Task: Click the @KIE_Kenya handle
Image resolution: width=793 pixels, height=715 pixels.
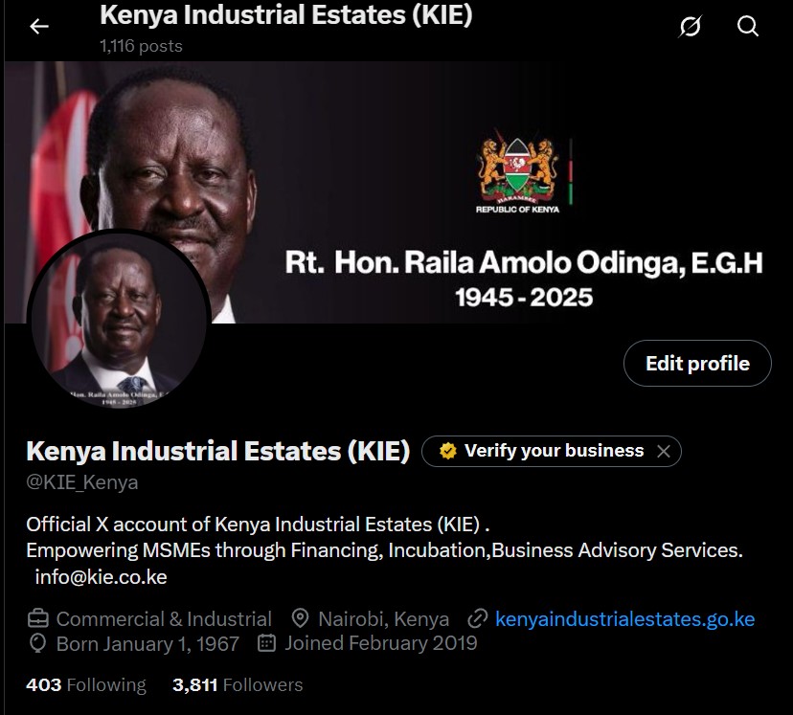Action: click(82, 482)
